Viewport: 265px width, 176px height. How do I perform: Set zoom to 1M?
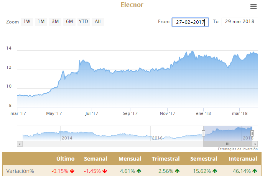[x=41, y=22]
